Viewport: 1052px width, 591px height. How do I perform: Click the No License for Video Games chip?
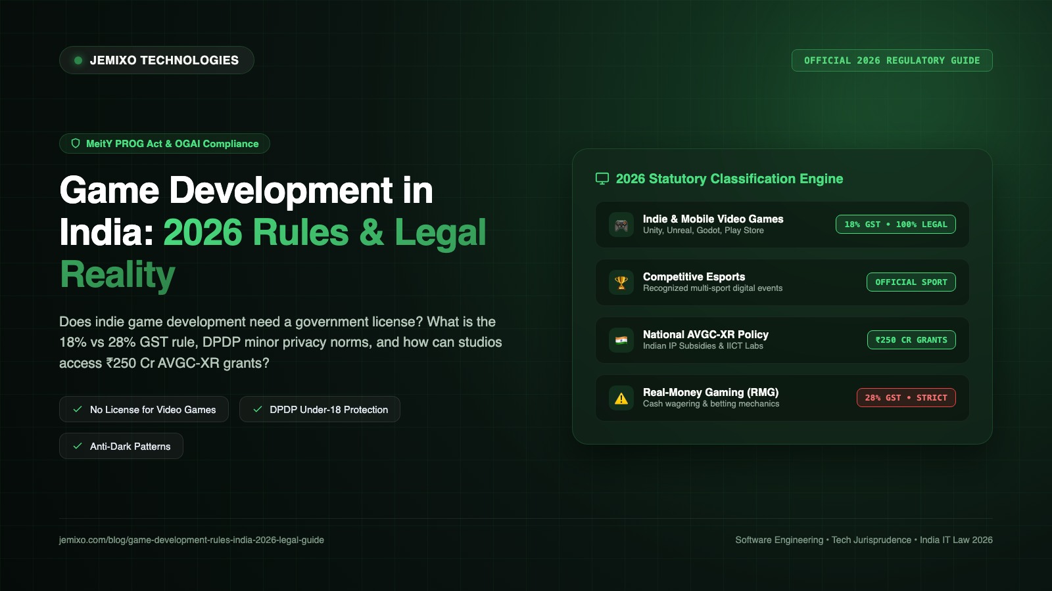point(144,409)
